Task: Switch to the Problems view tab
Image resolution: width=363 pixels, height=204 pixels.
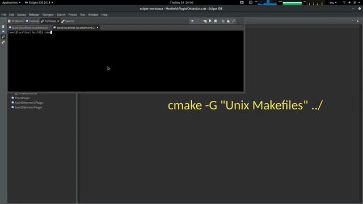Action: [16, 21]
